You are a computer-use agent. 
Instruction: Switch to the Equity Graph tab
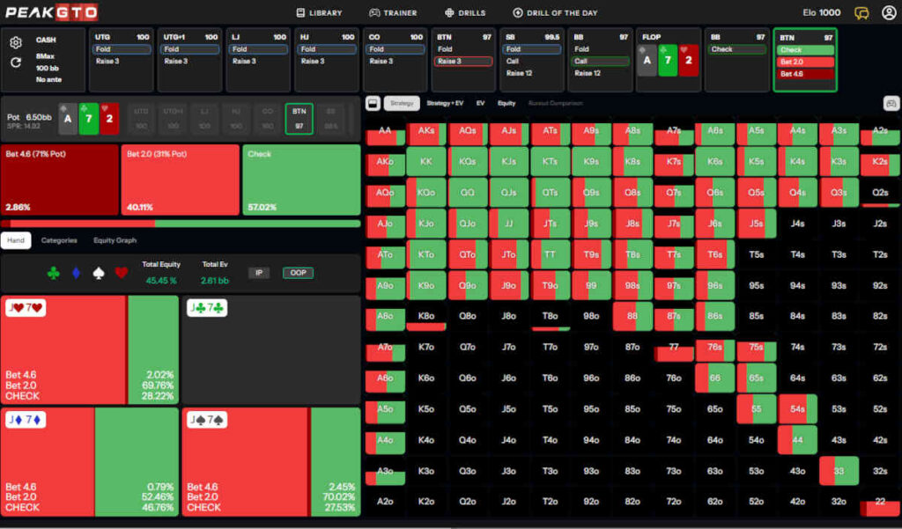pos(115,240)
